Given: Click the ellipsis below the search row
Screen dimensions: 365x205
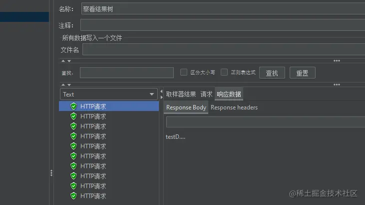Looking at the screenshot, I should [337, 85].
